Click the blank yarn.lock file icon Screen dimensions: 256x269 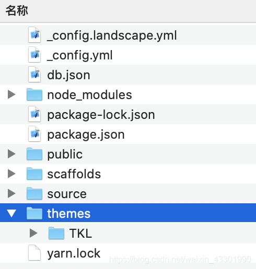tap(34, 253)
